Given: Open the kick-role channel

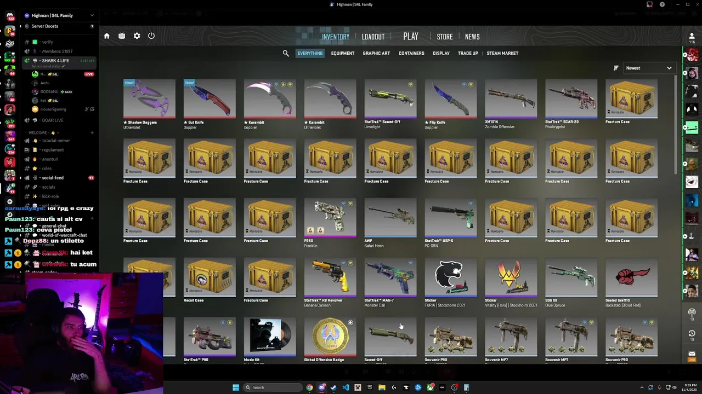Looking at the screenshot, I should tap(59, 196).
